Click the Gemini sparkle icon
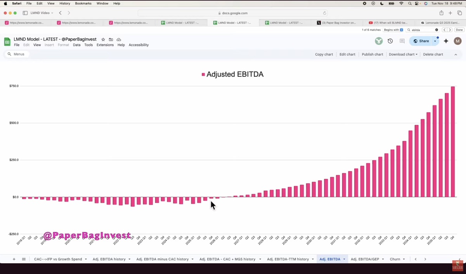 click(446, 41)
